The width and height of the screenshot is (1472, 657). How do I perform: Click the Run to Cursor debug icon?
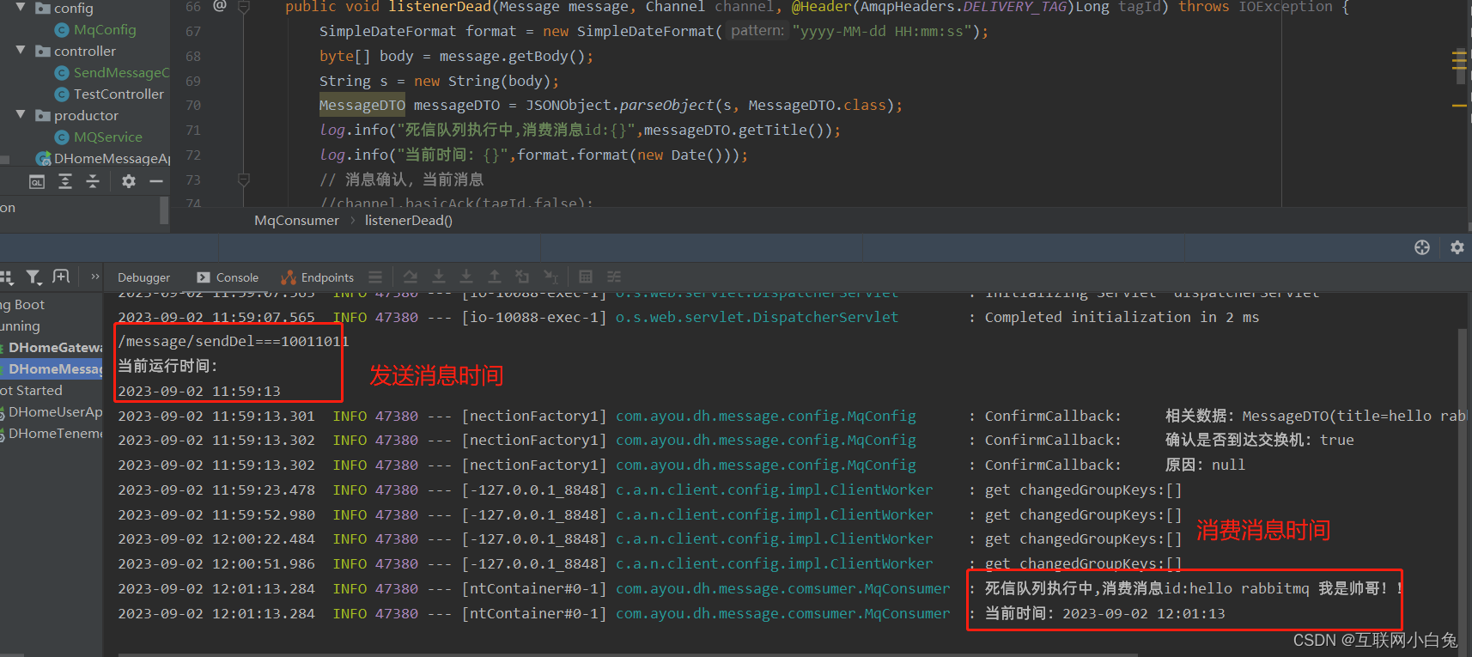pos(551,277)
